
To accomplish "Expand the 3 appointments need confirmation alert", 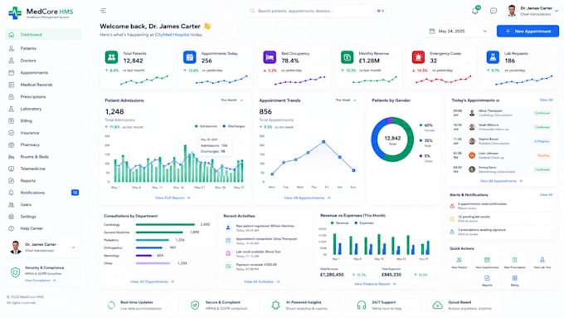I will [x=501, y=206].
